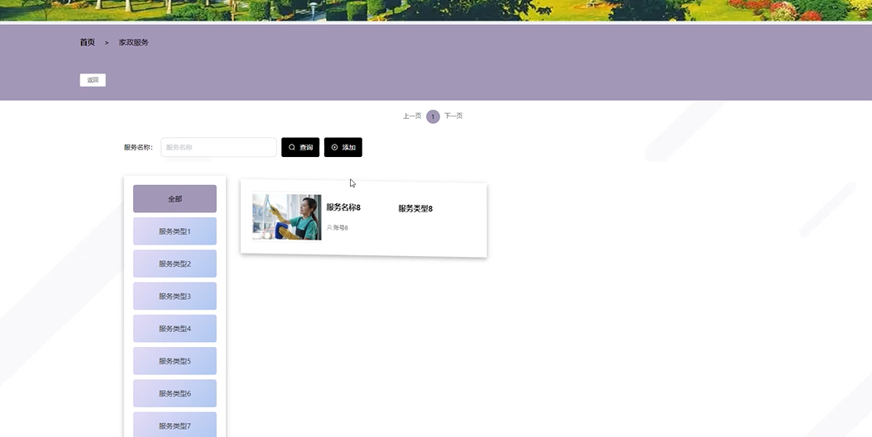872x437 pixels.
Task: Click the 服务名称8 title
Action: click(x=343, y=207)
